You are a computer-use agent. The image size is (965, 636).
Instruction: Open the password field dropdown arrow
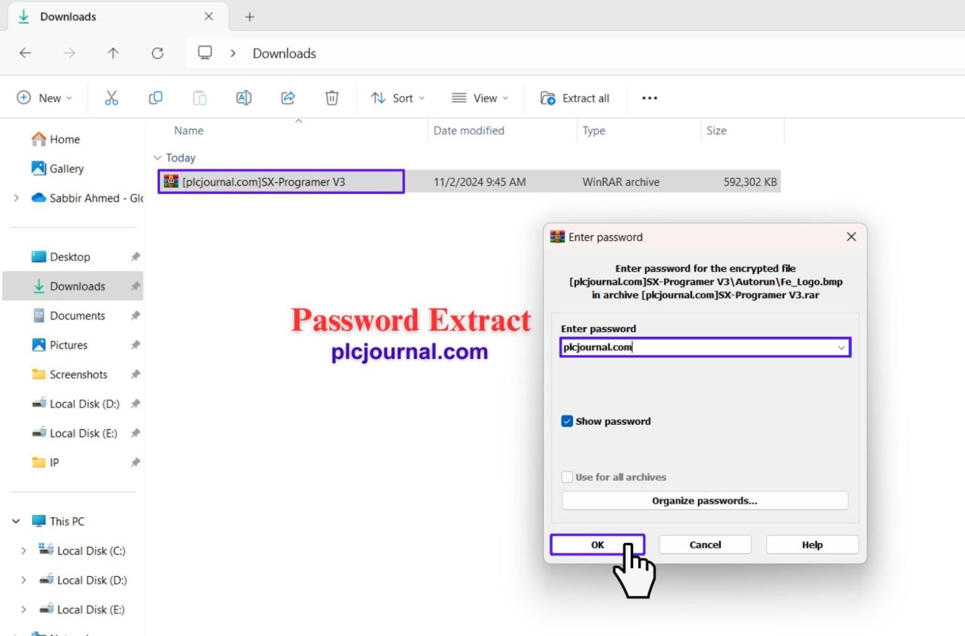point(841,348)
